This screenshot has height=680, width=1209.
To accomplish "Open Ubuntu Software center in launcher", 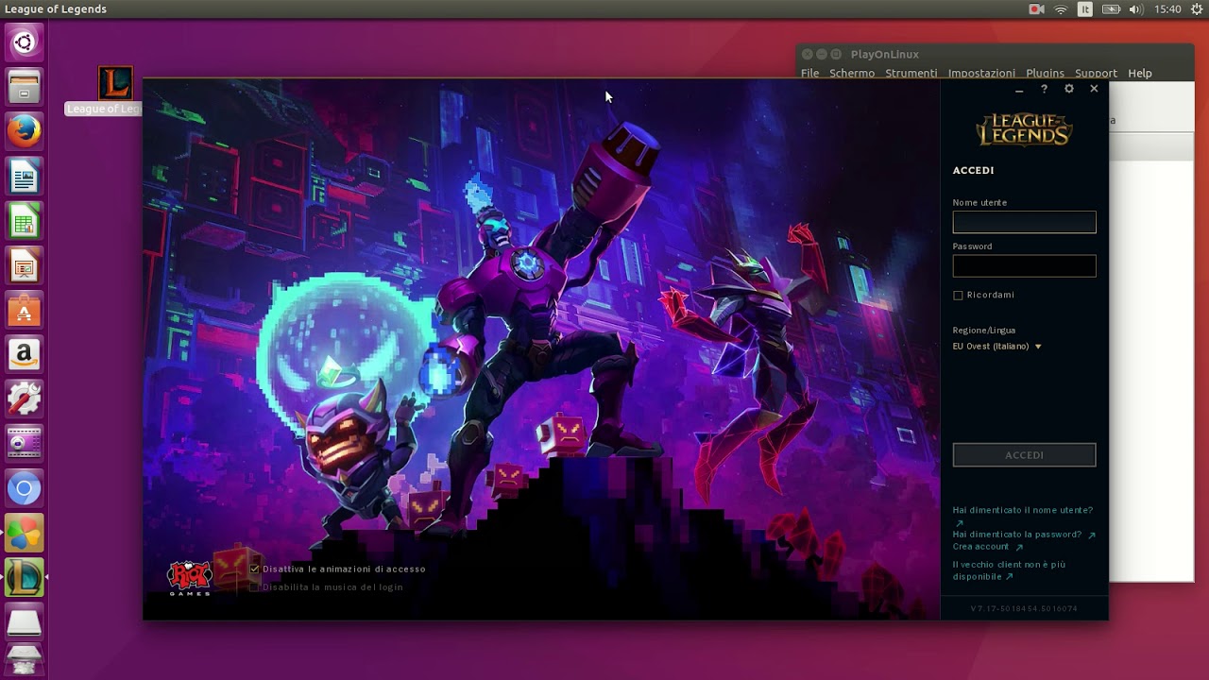I will tap(24, 310).
